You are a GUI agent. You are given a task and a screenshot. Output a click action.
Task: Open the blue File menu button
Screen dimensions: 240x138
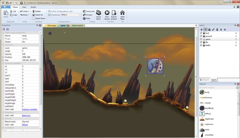tap(6, 7)
